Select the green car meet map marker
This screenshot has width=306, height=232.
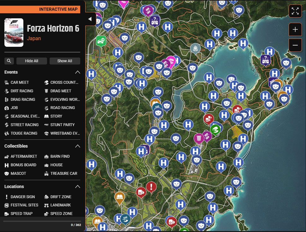tap(101, 41)
